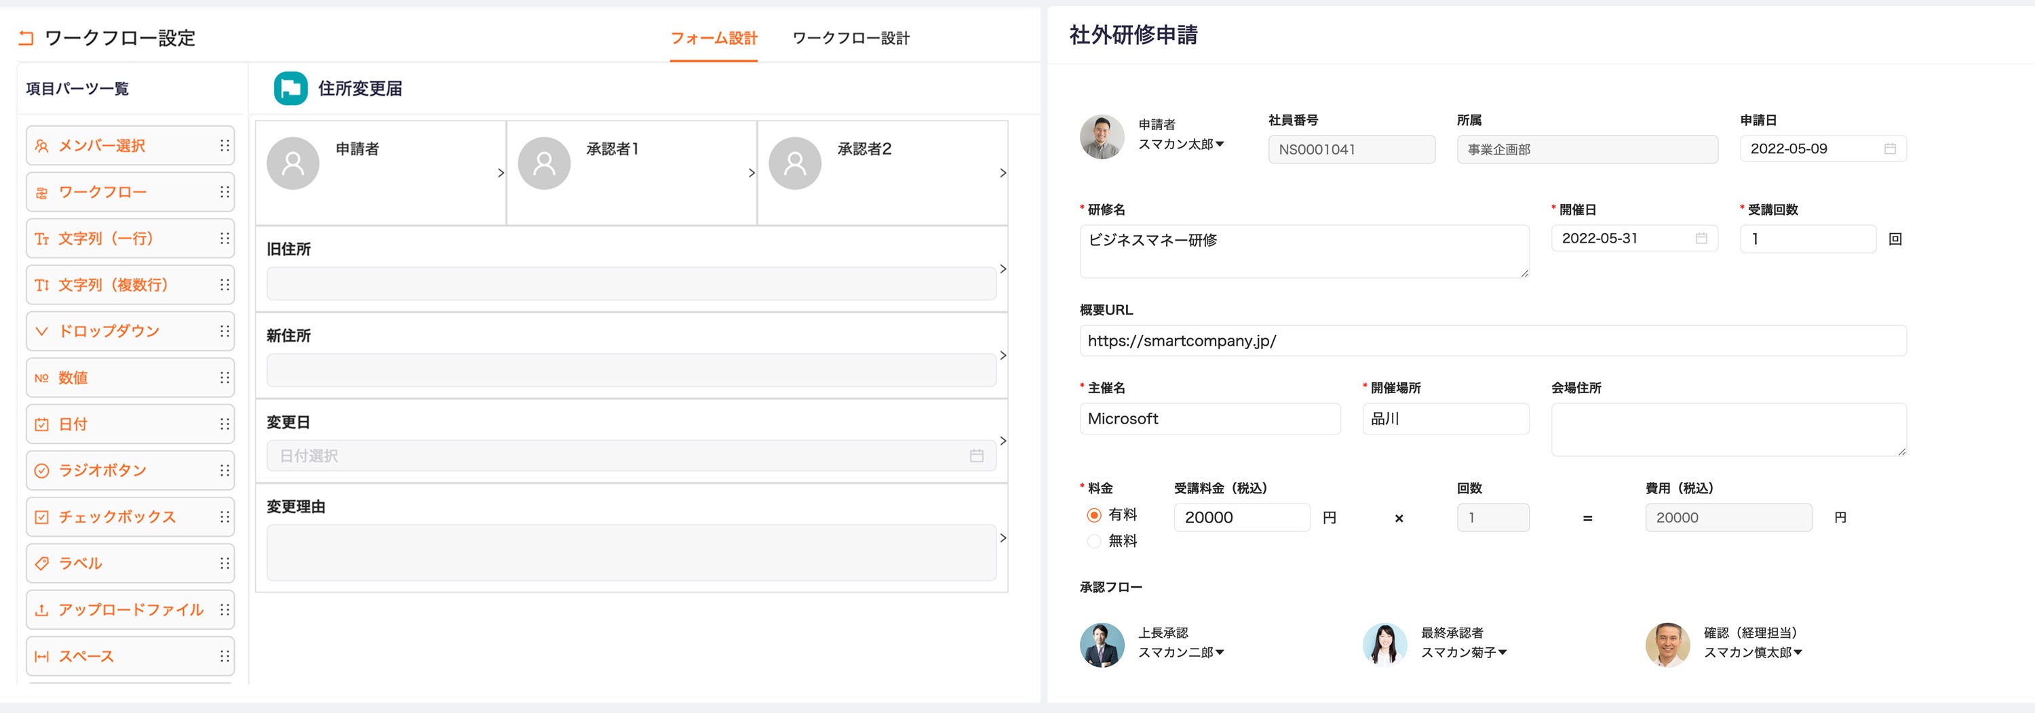Switch to the フォーム設計 tab
Viewport: 2035px width, 713px height.
[714, 38]
